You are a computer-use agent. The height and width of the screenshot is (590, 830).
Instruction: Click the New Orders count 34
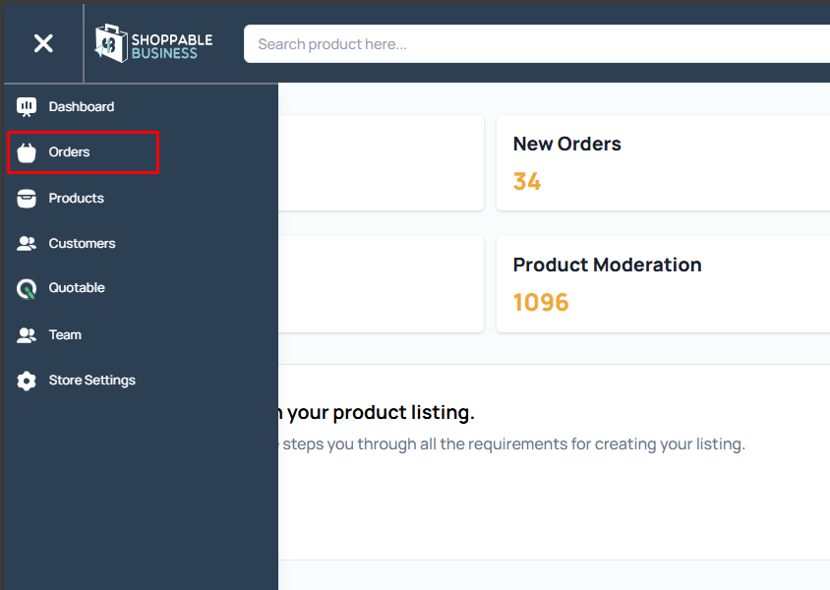527,182
